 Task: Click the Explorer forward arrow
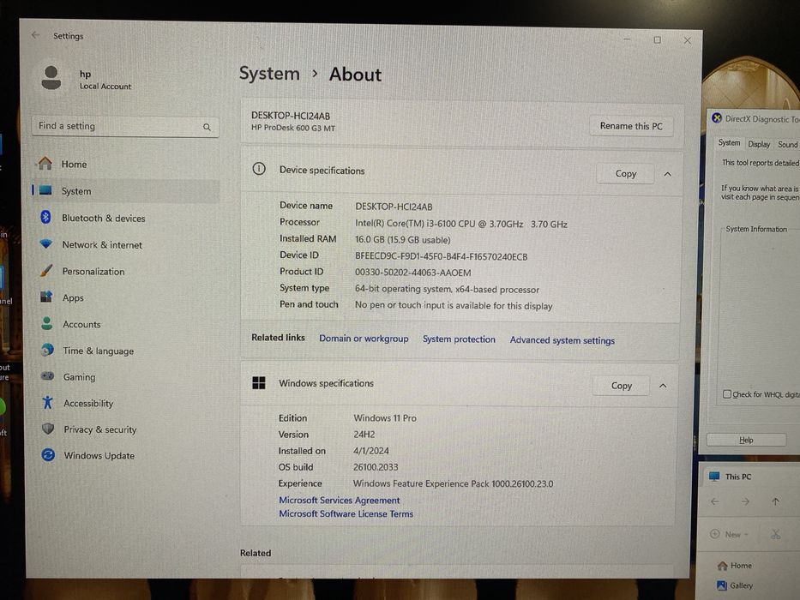pyautogui.click(x=745, y=501)
